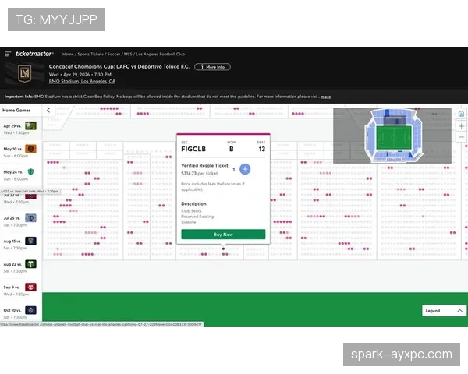Click the Verified Resale Ticket label
This screenshot has height=374, width=468.
[x=204, y=165]
